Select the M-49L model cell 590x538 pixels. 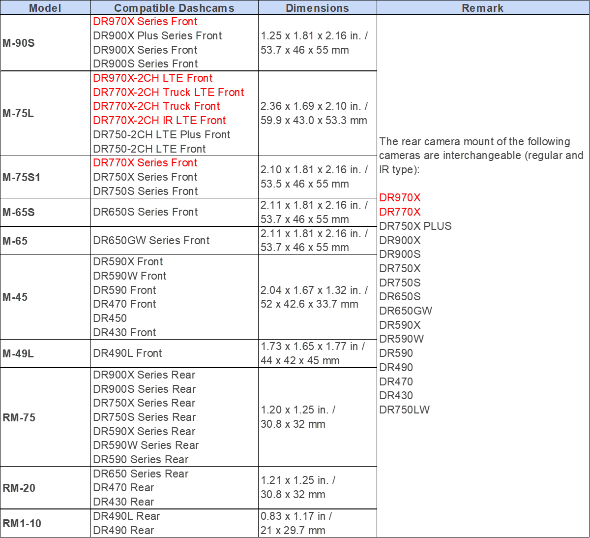(x=45, y=353)
